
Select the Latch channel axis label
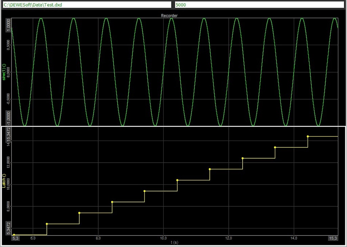[4, 181]
